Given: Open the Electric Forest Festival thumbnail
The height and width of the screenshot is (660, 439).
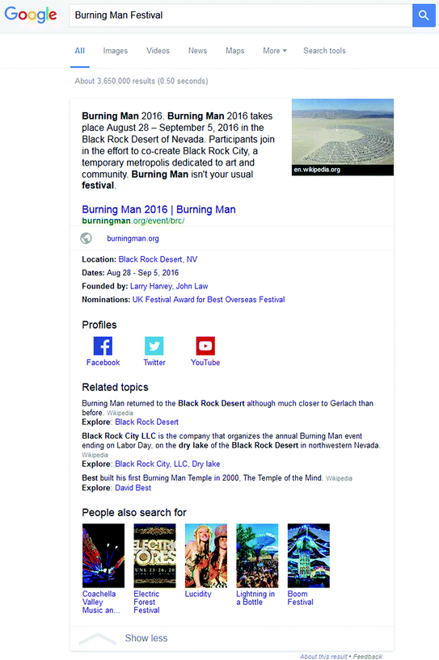Looking at the screenshot, I should point(154,556).
